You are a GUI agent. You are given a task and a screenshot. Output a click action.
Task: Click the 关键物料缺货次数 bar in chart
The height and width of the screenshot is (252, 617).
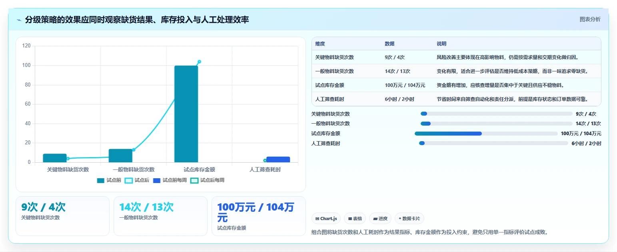pyautogui.click(x=55, y=158)
